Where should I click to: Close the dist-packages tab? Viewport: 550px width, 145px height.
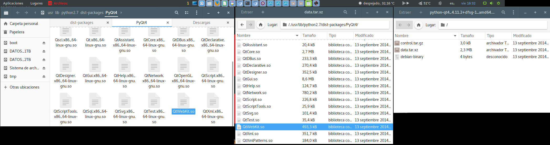(108, 23)
